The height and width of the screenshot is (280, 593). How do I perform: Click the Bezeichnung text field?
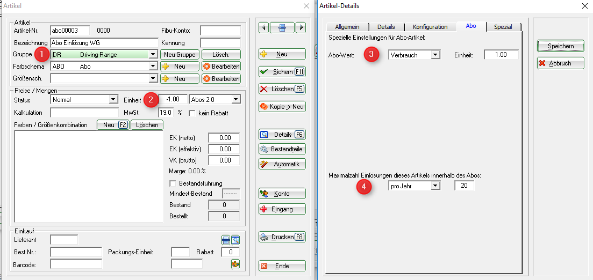(102, 43)
